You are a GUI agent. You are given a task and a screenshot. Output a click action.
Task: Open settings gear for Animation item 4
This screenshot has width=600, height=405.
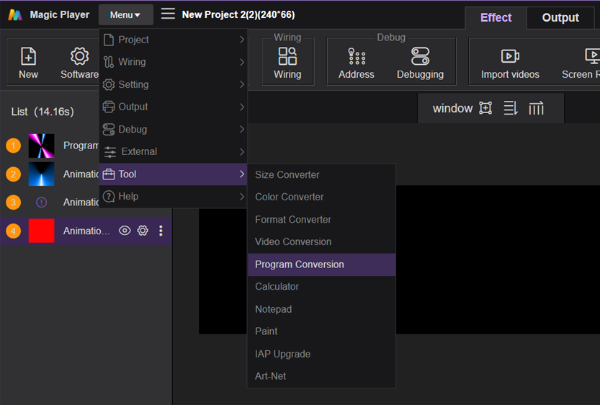[143, 231]
